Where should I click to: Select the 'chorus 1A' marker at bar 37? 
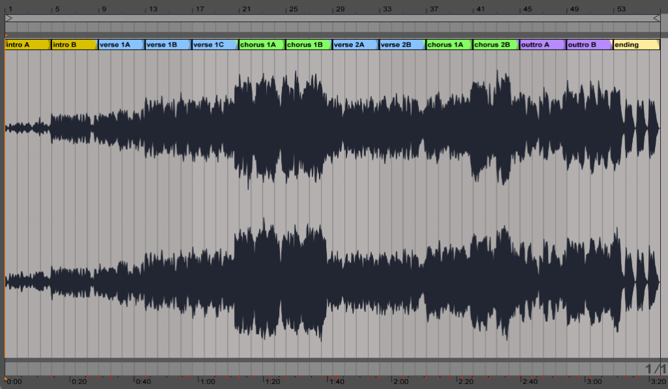(449, 45)
